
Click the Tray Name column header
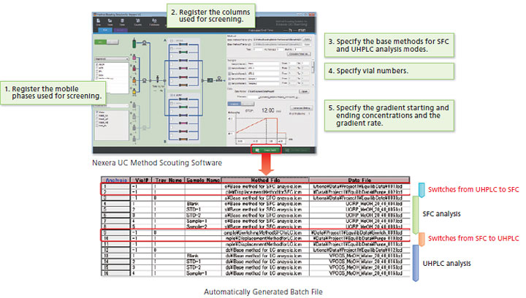(169, 180)
